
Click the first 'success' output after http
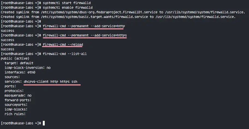pyautogui.click(x=7, y=31)
